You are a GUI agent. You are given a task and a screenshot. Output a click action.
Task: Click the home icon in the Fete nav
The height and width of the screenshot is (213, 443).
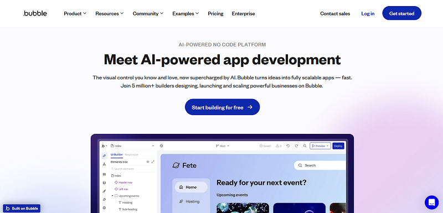point(181,187)
